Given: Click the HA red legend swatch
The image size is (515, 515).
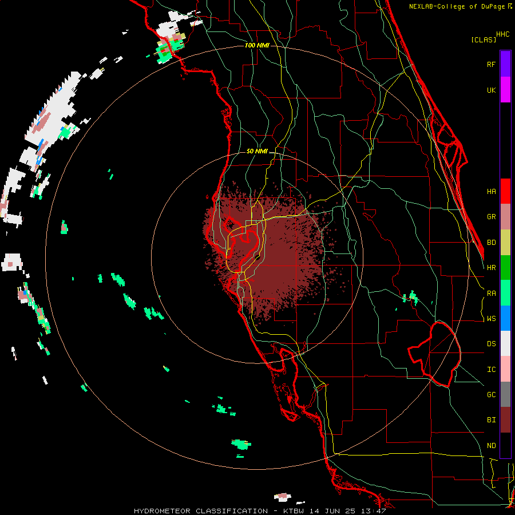Looking at the screenshot, I should coord(505,191).
